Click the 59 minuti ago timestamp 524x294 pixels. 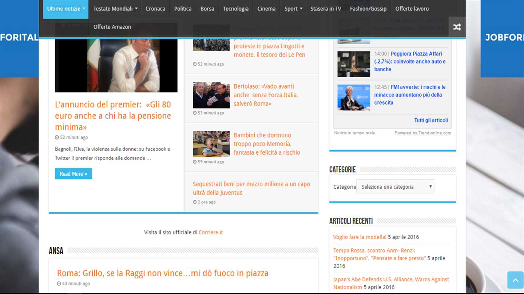coord(209,162)
